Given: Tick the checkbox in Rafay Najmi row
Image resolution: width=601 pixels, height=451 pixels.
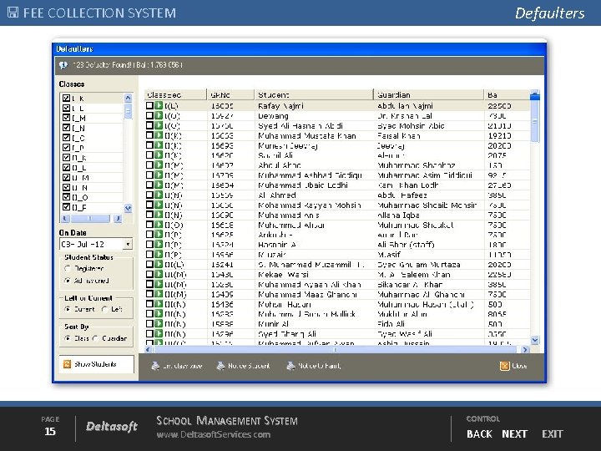Looking at the screenshot, I should [x=150, y=107].
